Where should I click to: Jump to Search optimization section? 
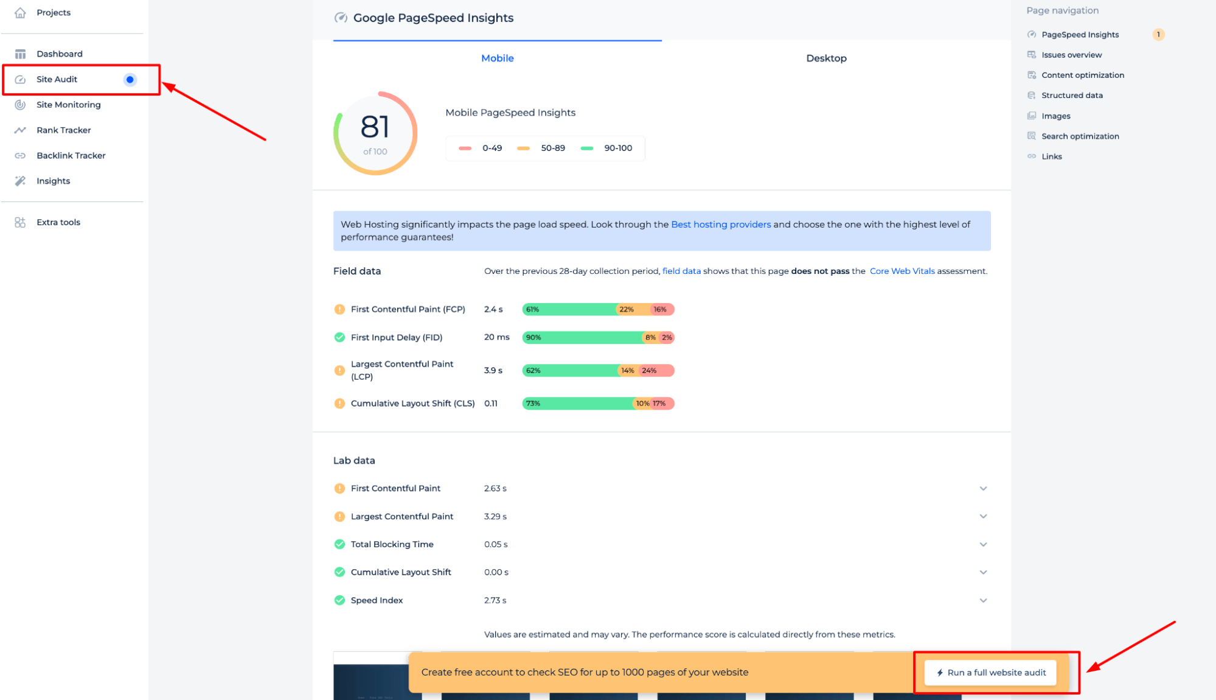coord(1080,136)
